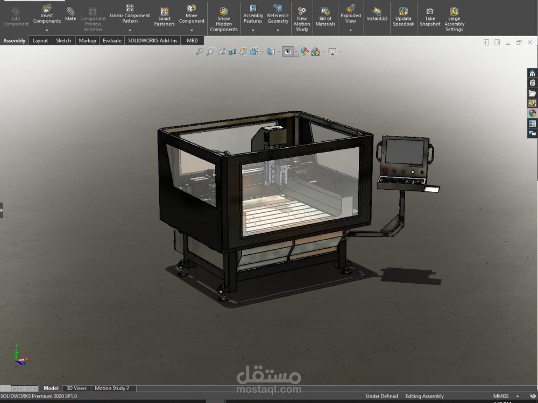
Task: Open Large Assembly Settings
Action: pos(454,20)
